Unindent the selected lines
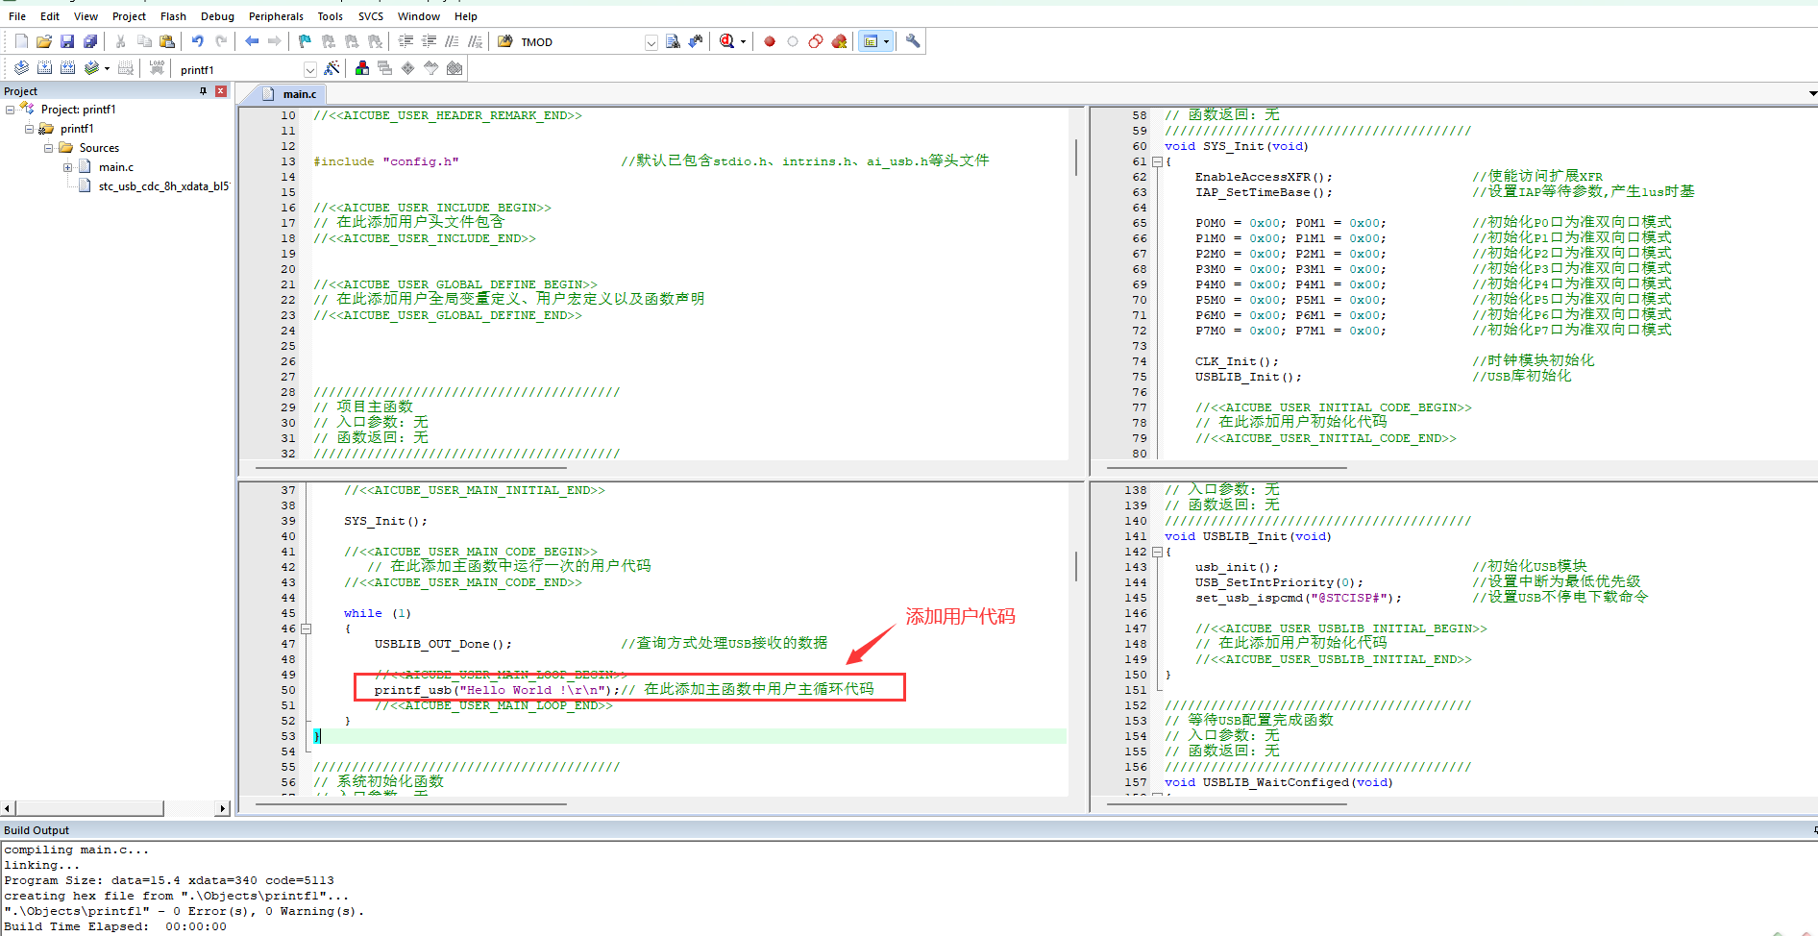 429,41
